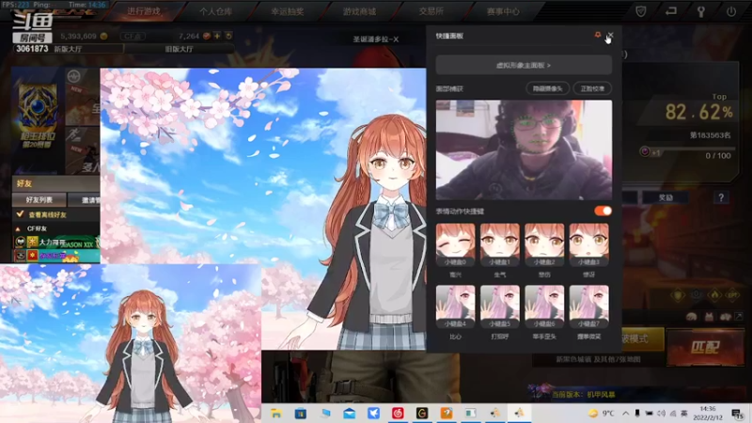
Task: Click the 隐藏摄像头 hide camera button
Action: click(x=547, y=88)
